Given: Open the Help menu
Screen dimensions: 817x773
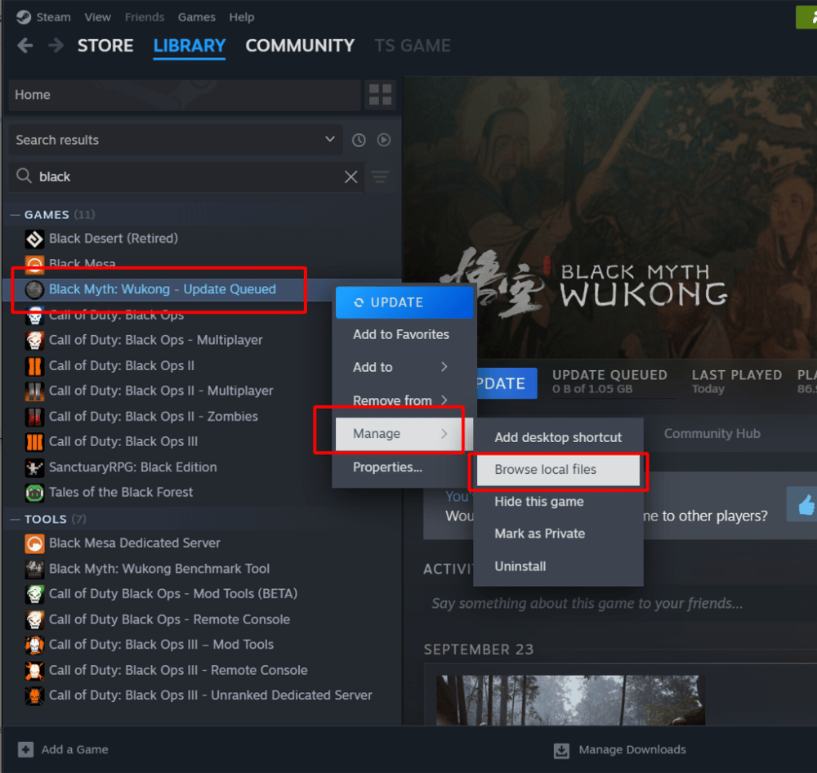Looking at the screenshot, I should click(242, 17).
